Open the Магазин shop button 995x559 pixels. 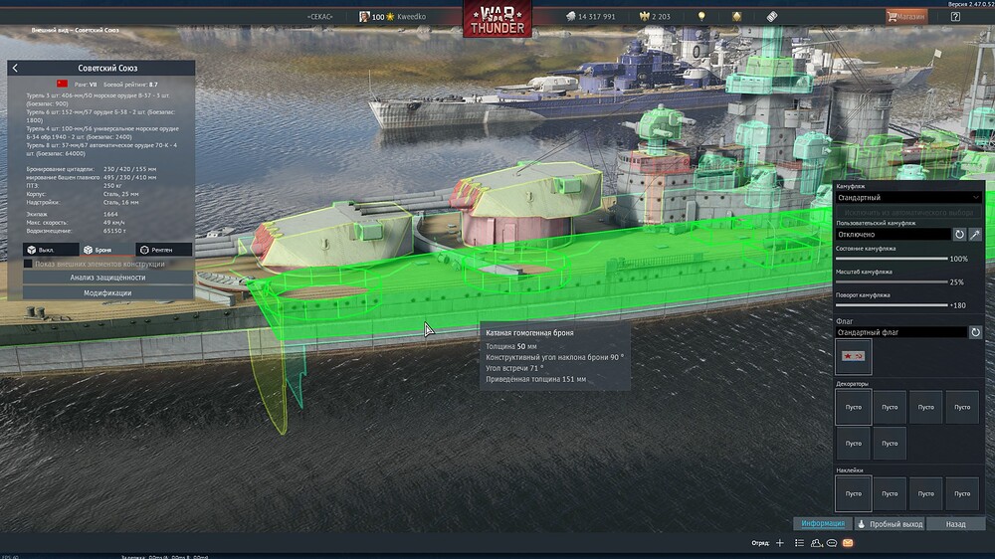(906, 17)
